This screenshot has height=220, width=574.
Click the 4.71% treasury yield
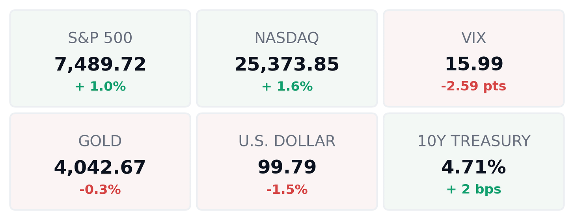pyautogui.click(x=474, y=168)
